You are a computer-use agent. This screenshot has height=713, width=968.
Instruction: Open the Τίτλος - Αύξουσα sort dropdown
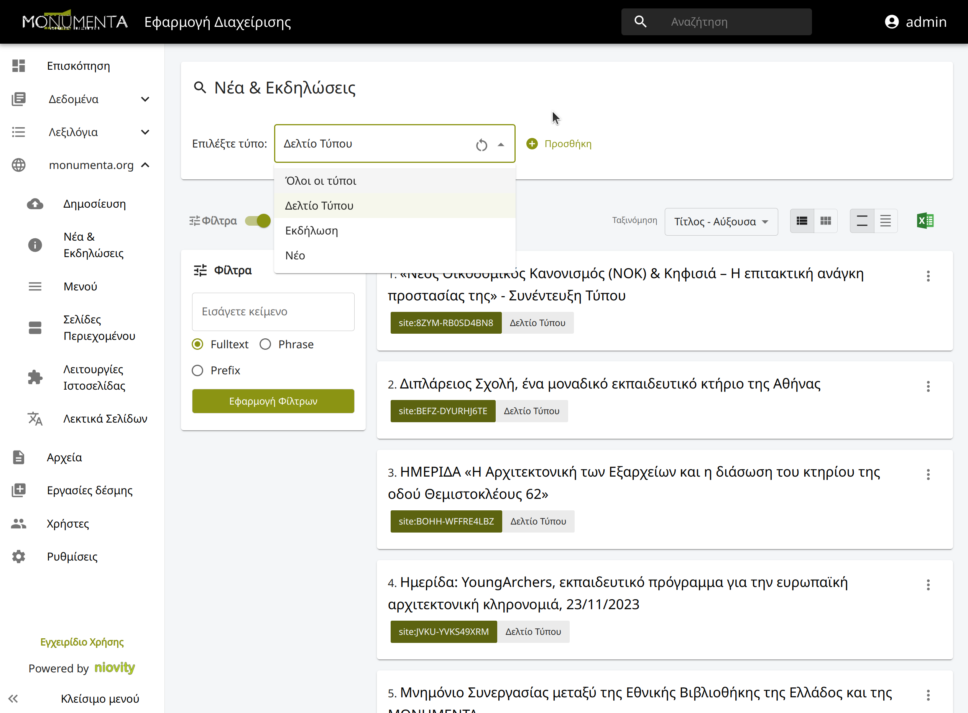721,221
